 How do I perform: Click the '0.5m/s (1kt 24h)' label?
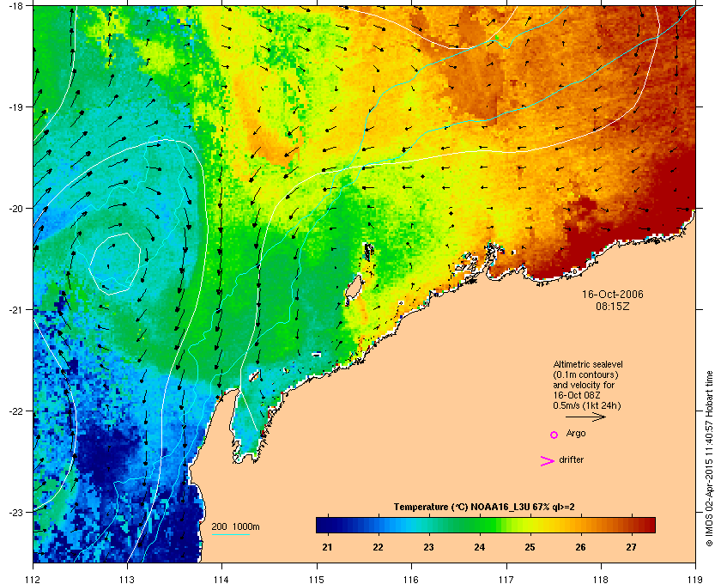587,406
